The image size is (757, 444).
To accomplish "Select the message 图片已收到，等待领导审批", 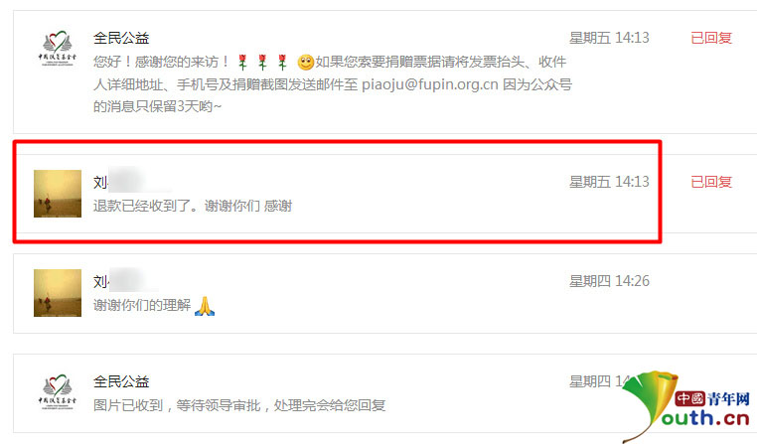I will pos(239,405).
